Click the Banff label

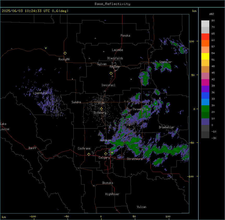(x=32, y=148)
